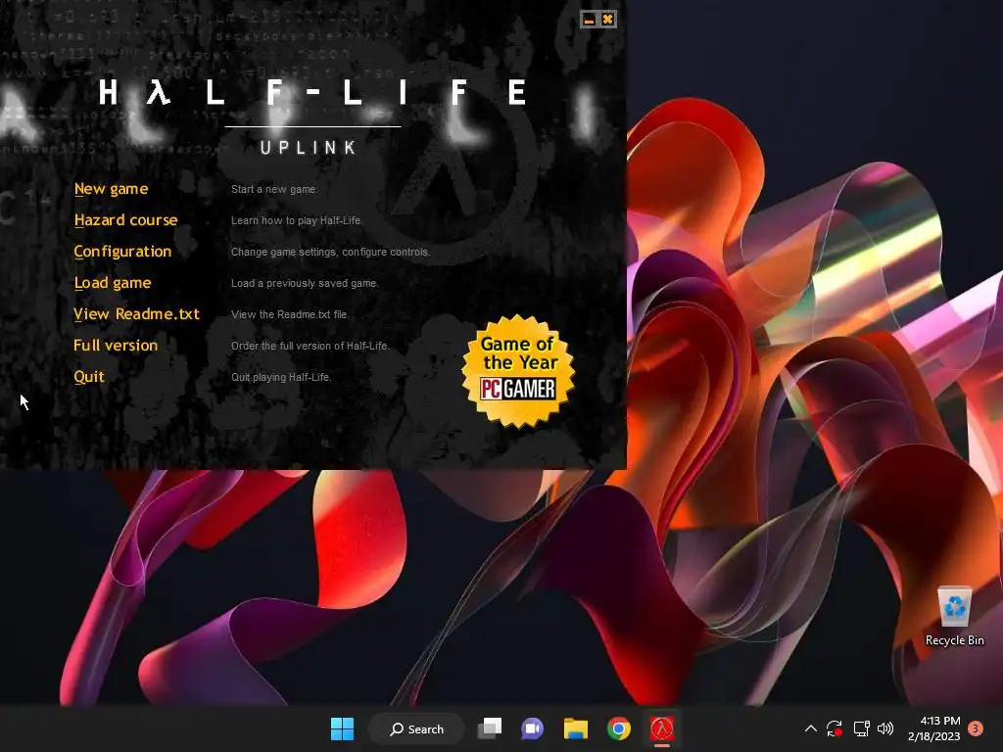Click 'Quit playing Half-Life.' text
Image resolution: width=1003 pixels, height=752 pixels.
(281, 377)
